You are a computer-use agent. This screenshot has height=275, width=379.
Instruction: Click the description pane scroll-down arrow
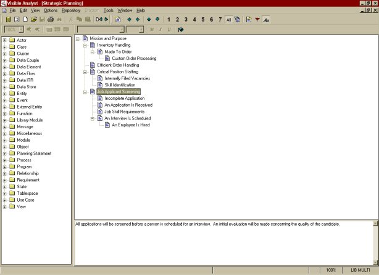click(376, 263)
